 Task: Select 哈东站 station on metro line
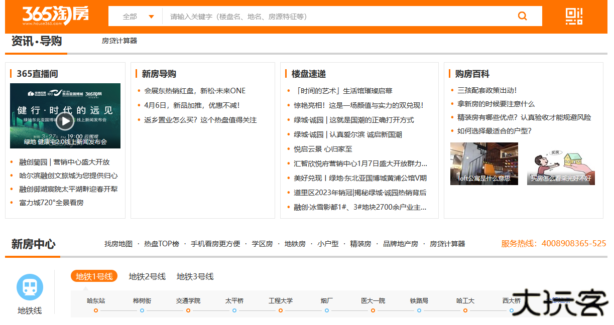[x=96, y=301]
